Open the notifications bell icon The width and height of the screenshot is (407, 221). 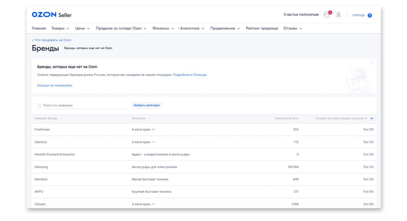(x=339, y=15)
